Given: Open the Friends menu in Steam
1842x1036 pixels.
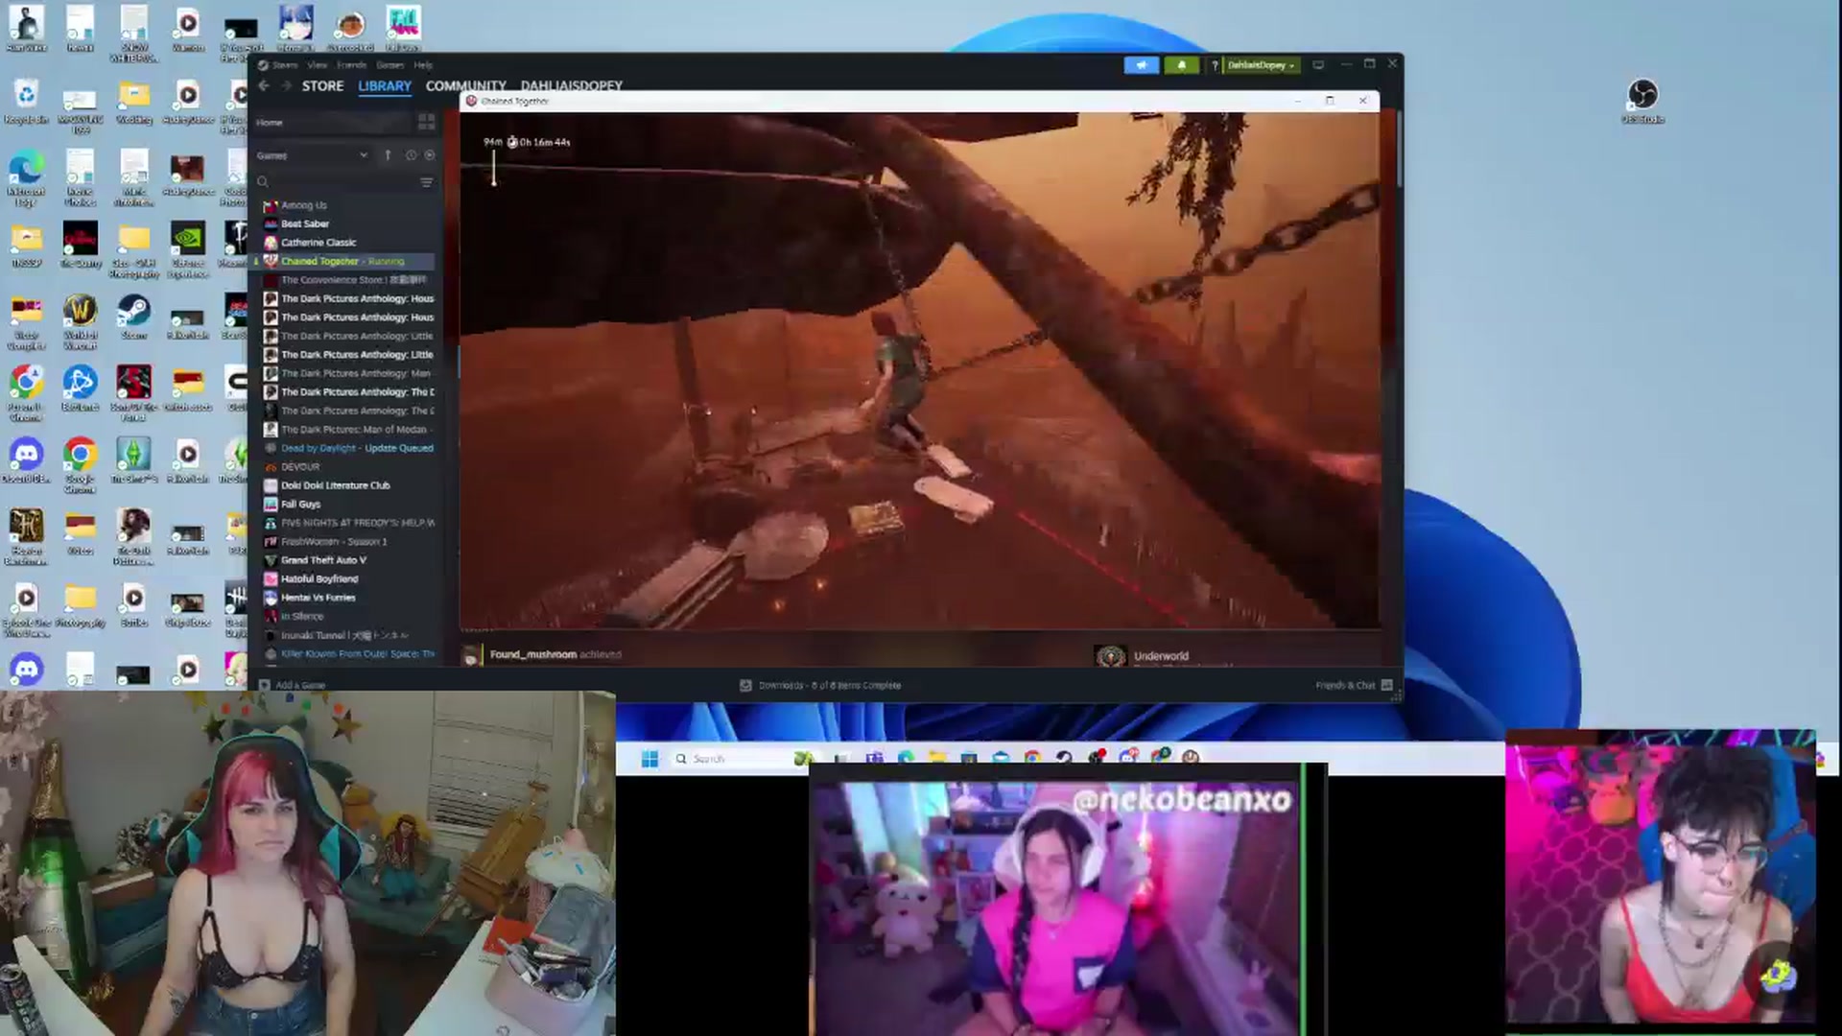Looking at the screenshot, I should (x=351, y=65).
